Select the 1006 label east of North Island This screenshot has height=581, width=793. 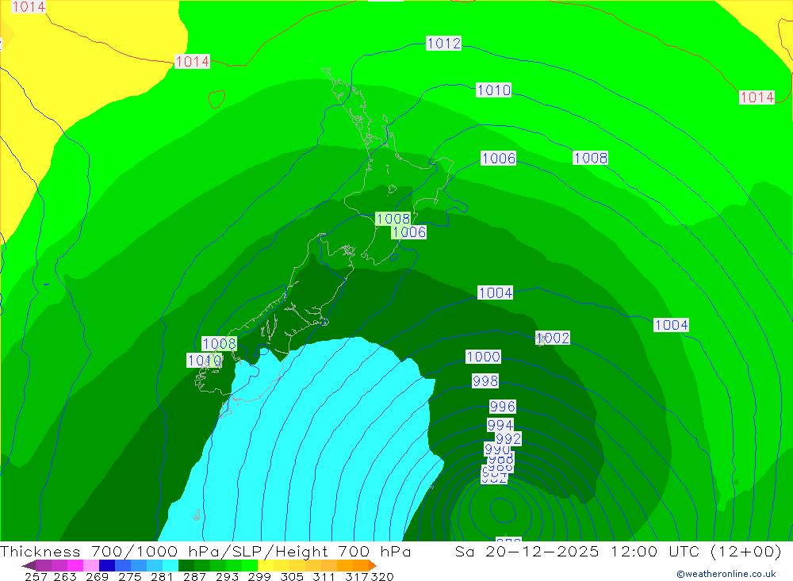coord(498,159)
